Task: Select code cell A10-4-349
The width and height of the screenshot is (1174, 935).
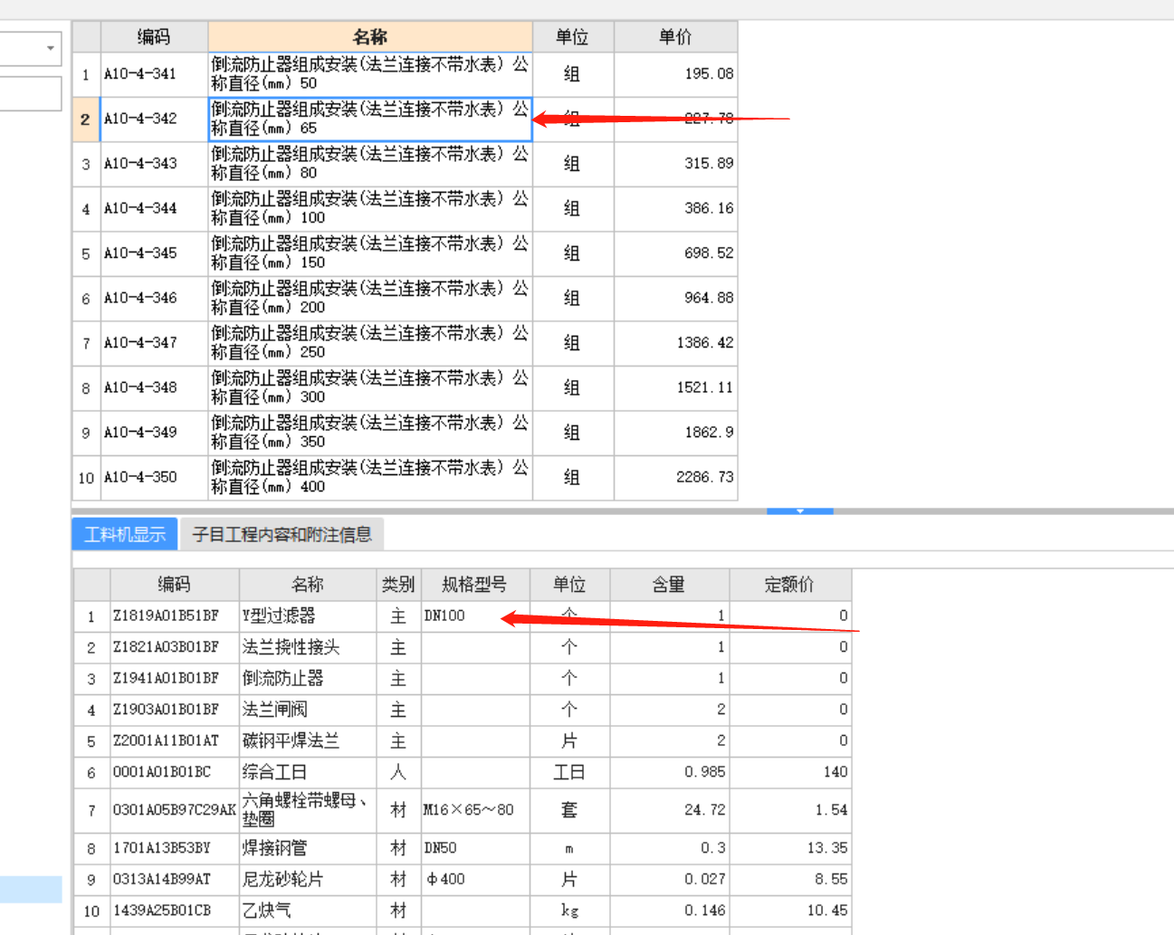Action: coord(154,433)
